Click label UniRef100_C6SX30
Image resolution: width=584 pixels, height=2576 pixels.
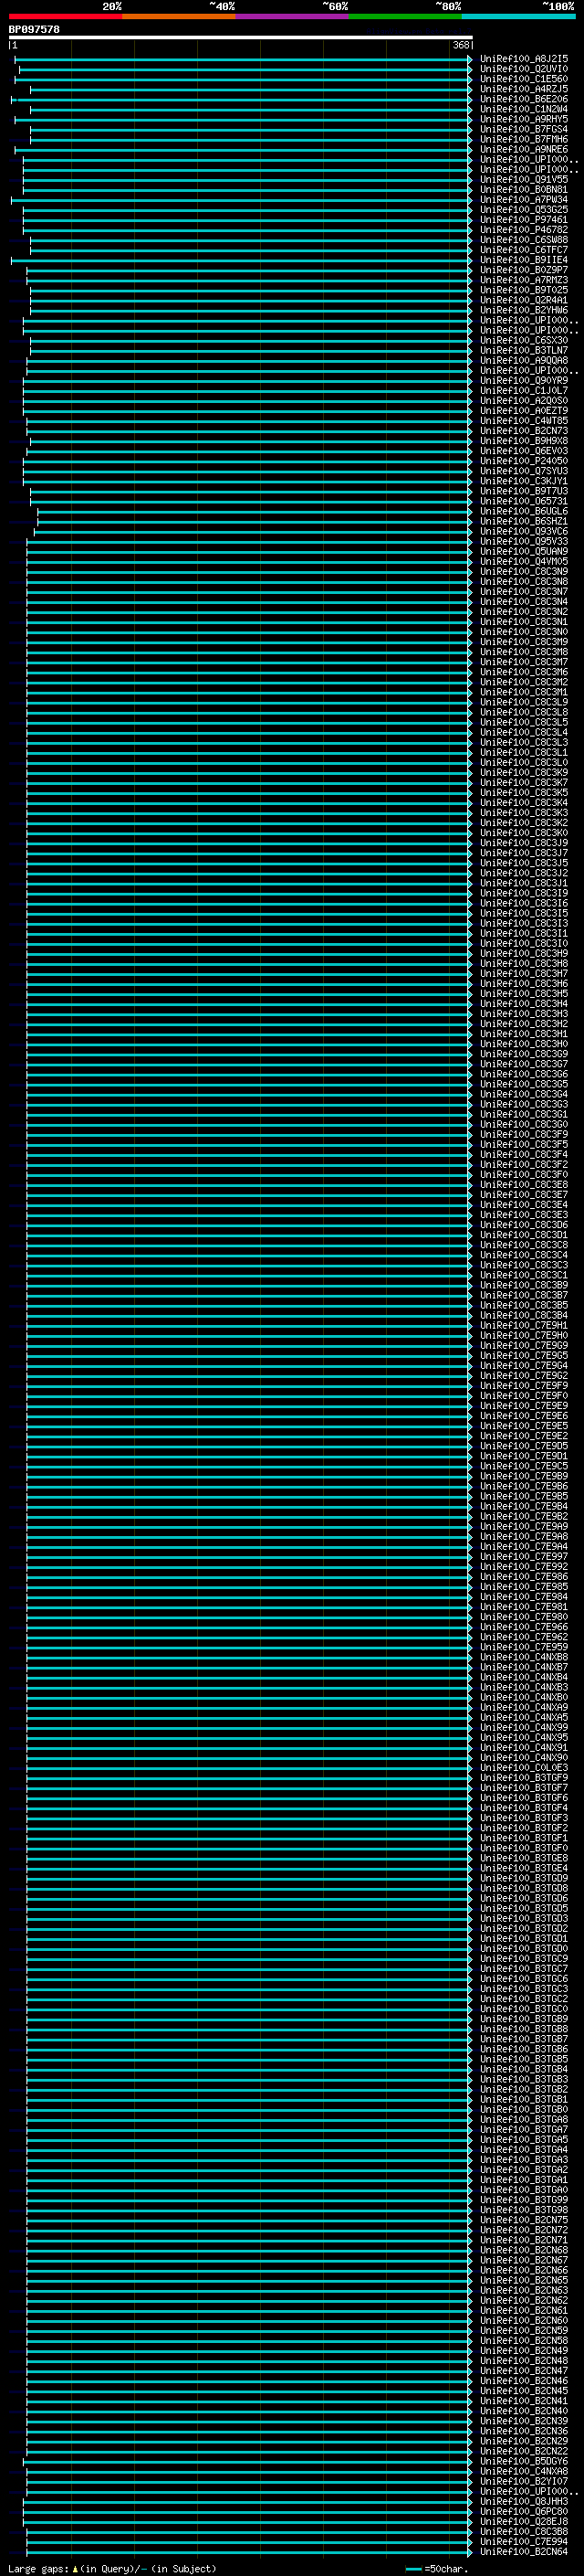[524, 340]
